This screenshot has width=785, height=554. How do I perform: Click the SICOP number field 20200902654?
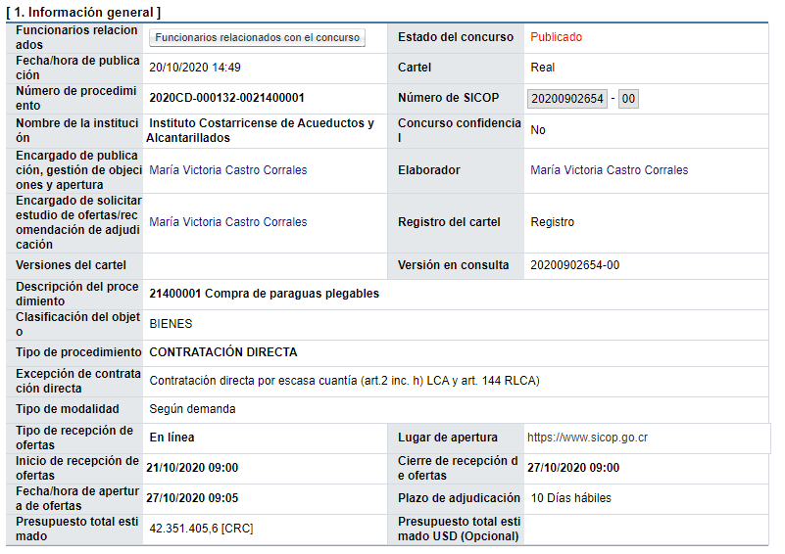[x=566, y=99]
